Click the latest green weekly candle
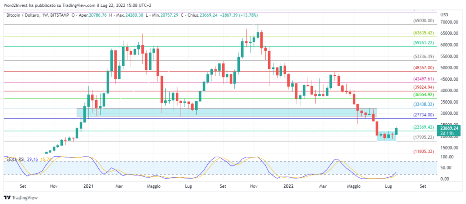Image resolution: width=466 pixels, height=204 pixels. [x=396, y=131]
